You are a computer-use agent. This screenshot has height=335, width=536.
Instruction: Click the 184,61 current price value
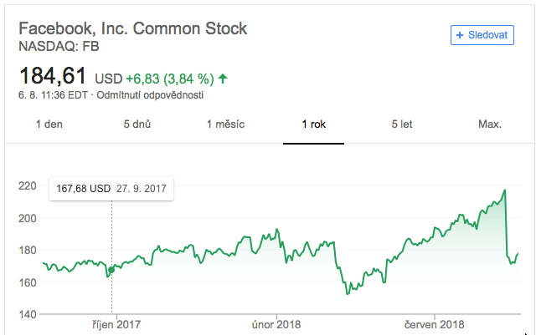(x=53, y=76)
